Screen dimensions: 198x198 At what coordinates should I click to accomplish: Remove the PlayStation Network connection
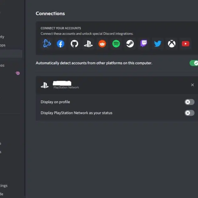(x=192, y=85)
